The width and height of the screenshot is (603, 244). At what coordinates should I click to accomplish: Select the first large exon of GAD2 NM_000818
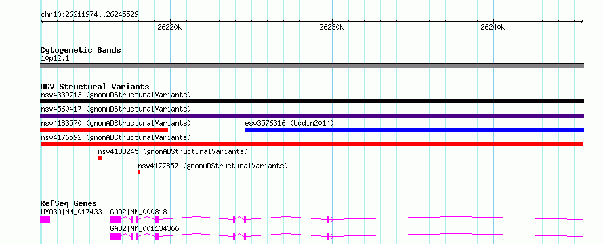(x=115, y=220)
